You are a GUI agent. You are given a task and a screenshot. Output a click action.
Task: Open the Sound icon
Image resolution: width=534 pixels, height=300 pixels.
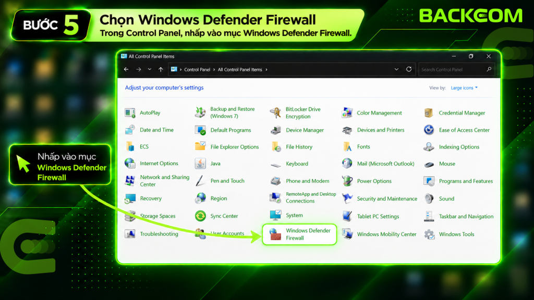tap(429, 198)
